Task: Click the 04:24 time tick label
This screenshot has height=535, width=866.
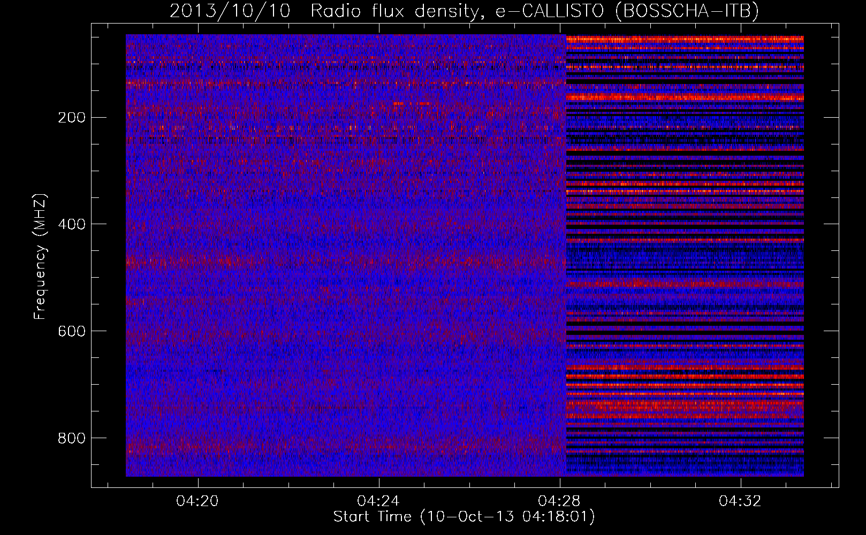Action: (x=379, y=501)
